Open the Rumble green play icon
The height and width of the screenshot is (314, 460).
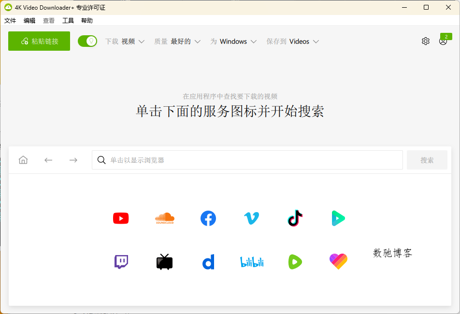(x=295, y=262)
